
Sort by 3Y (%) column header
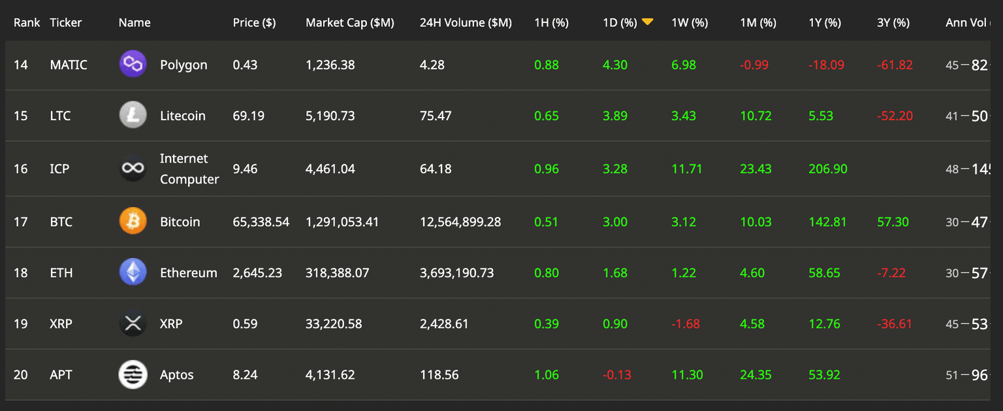click(893, 23)
